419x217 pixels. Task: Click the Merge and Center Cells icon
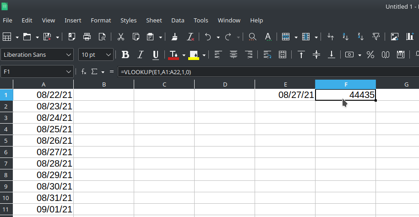(283, 54)
